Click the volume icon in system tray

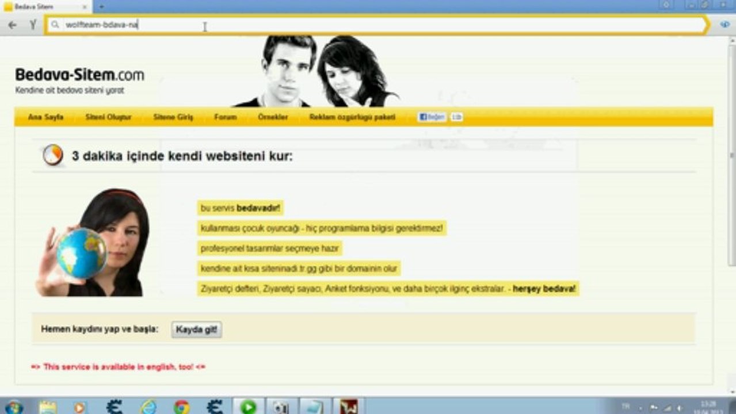pos(678,407)
